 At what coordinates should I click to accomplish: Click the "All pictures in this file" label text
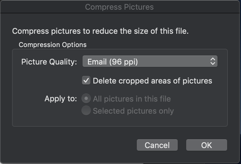pyautogui.click(x=132, y=99)
